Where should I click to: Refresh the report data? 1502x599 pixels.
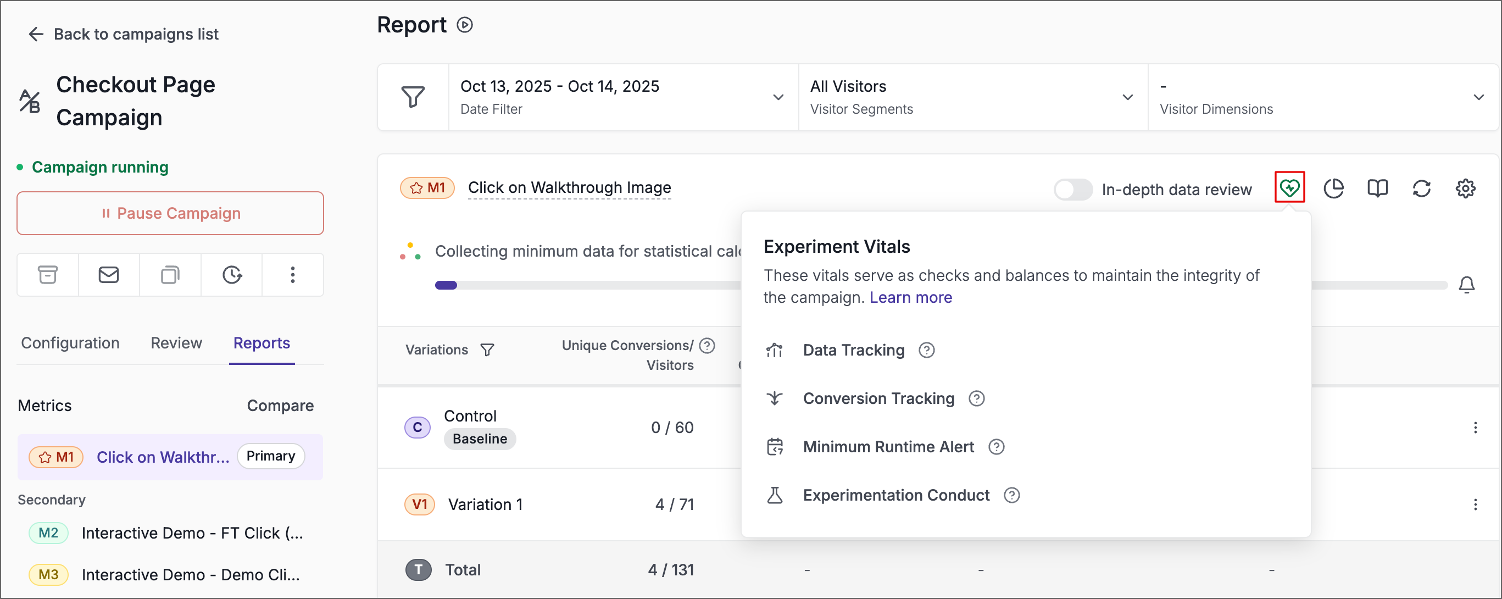click(1421, 188)
